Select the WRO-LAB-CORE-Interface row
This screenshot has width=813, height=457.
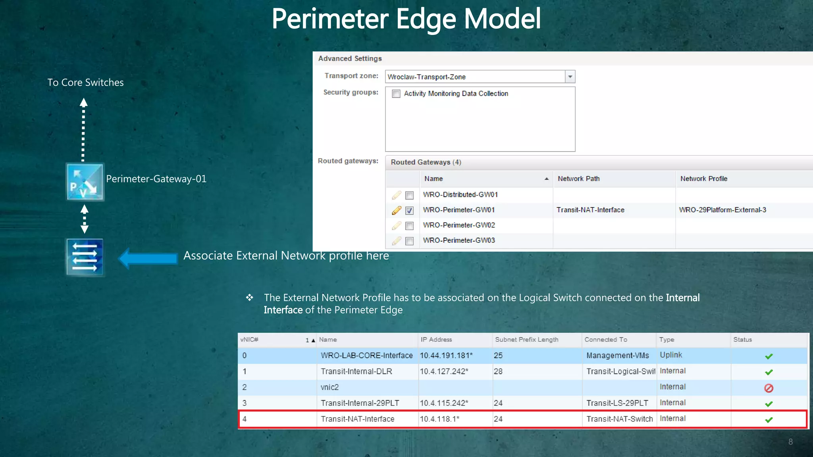[x=366, y=355]
